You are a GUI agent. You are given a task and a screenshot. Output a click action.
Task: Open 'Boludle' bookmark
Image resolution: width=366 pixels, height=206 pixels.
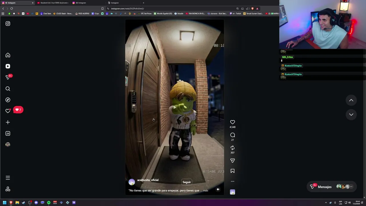(x=179, y=13)
